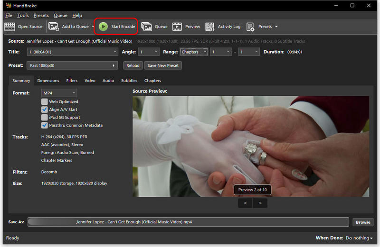Click the Save New Preset button

coord(163,65)
